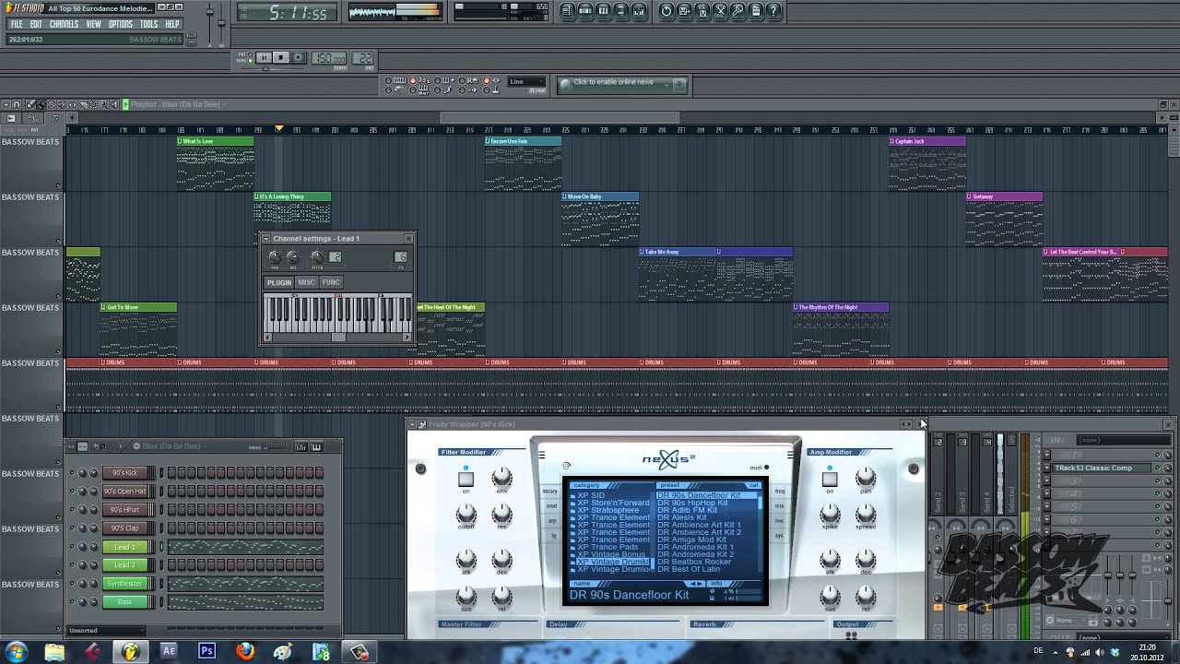Mute the Bass channel
This screenshot has height=664, width=1180.
(72, 601)
